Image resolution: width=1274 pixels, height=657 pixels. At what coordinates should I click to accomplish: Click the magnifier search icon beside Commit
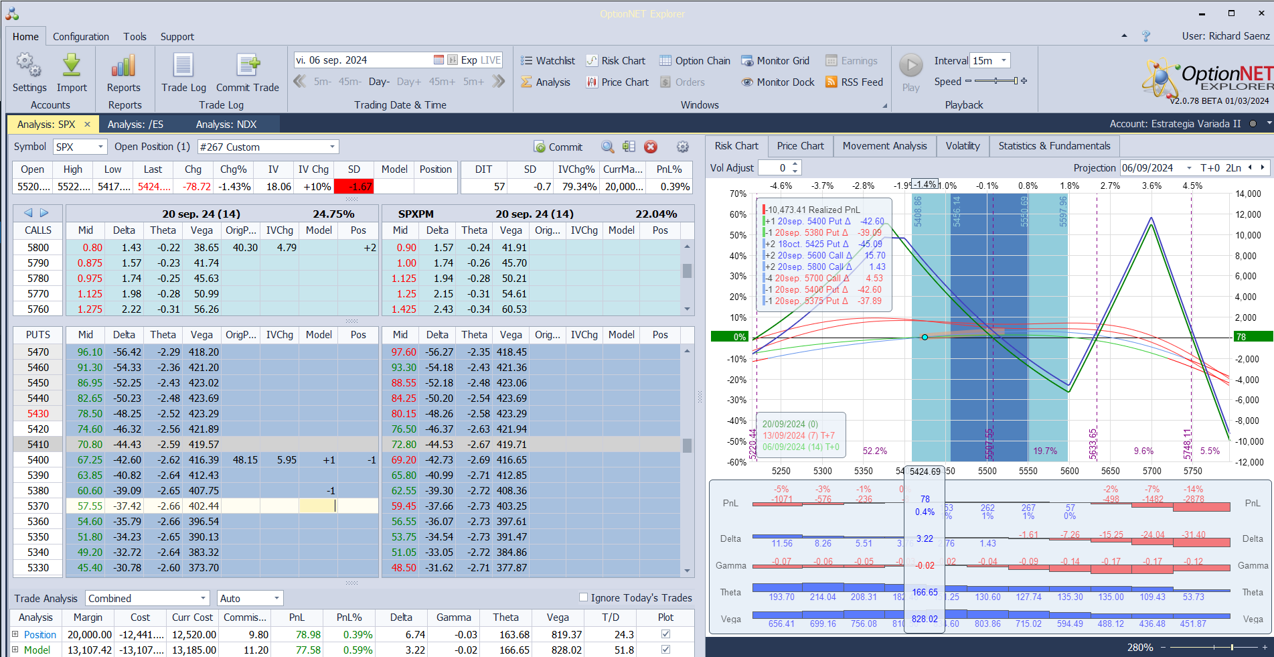(607, 147)
